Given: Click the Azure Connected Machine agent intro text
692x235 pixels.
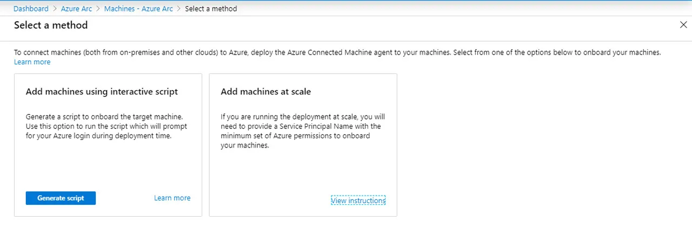Looking at the screenshot, I should click(x=335, y=53).
